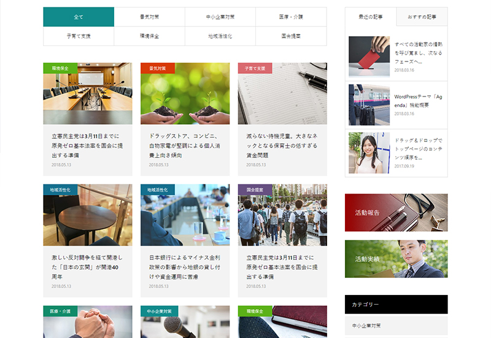
Task: Select the 中小企業対策 filter tab
Action: (x=220, y=17)
